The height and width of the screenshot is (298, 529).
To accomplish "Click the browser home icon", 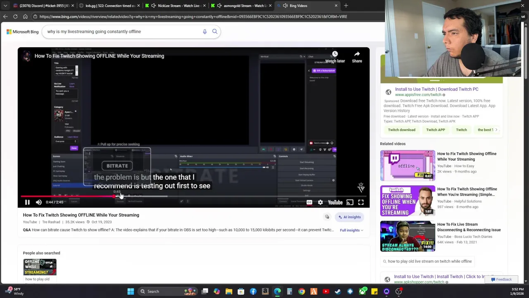I will coord(25,17).
